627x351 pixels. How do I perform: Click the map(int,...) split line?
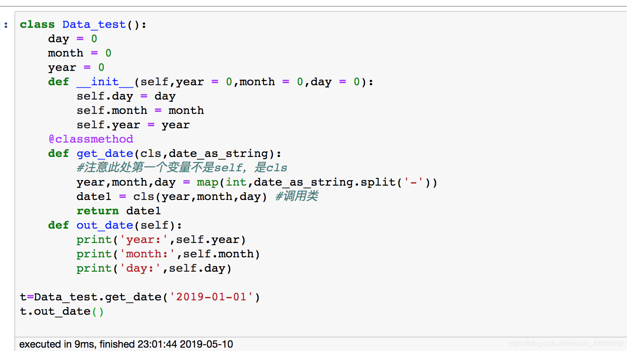point(257,183)
